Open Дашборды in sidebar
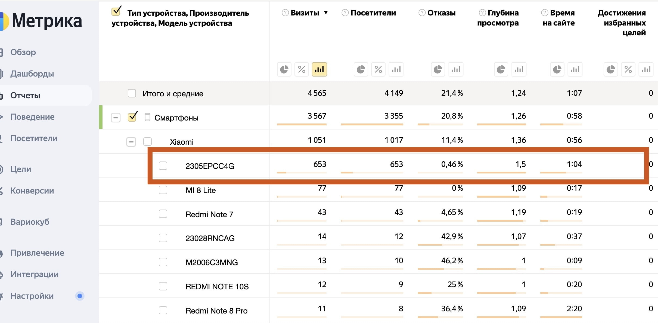Viewport: 658px width, 323px height. [32, 74]
